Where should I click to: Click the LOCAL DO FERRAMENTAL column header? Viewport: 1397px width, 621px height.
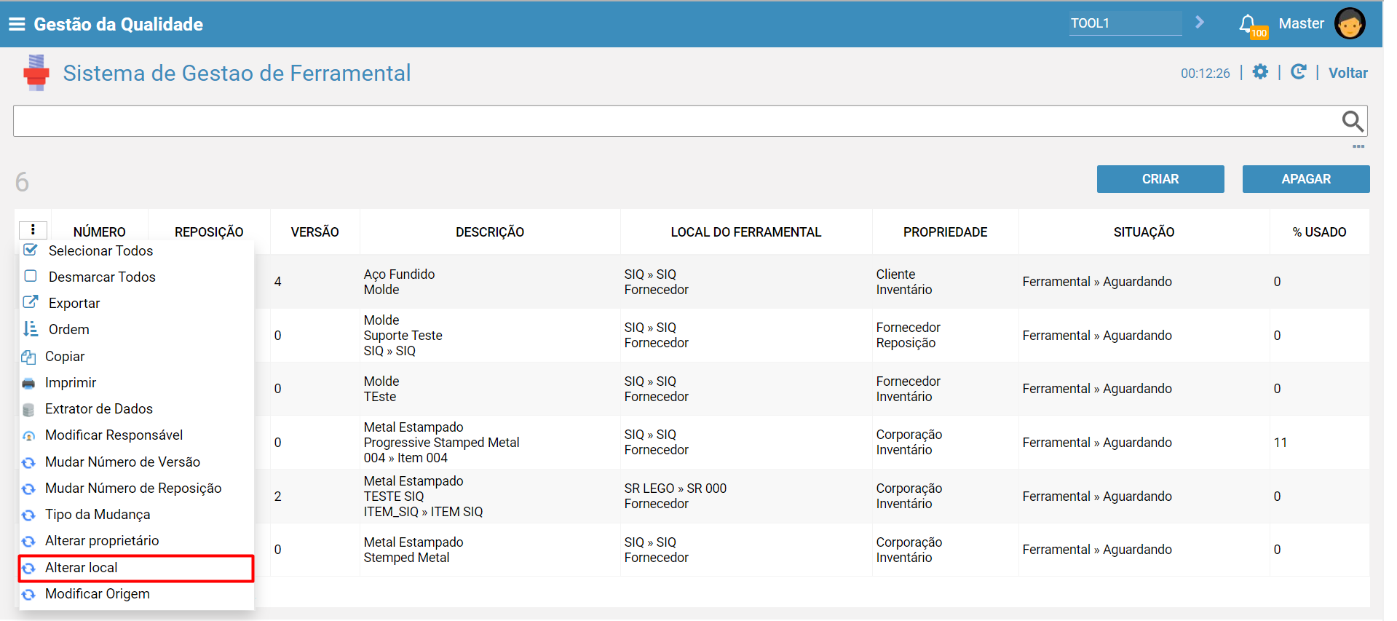point(745,232)
